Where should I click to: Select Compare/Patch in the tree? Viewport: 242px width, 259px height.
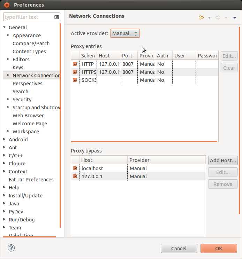[x=31, y=44]
